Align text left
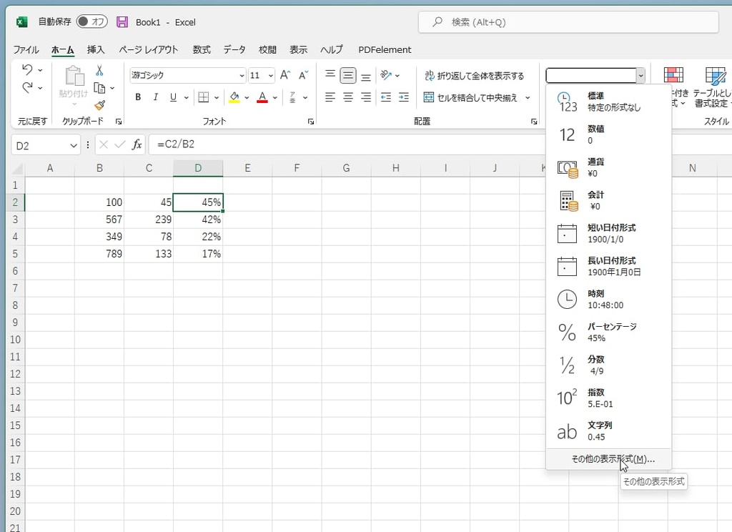Screen dimensions: 732x532 pos(330,97)
